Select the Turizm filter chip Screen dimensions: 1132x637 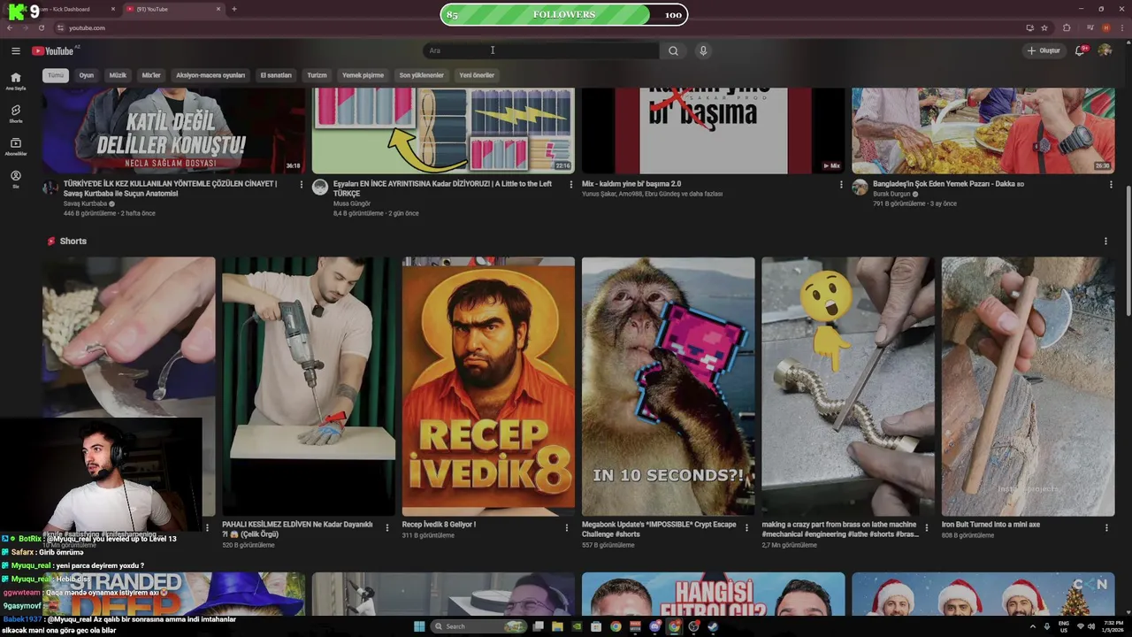click(x=317, y=75)
